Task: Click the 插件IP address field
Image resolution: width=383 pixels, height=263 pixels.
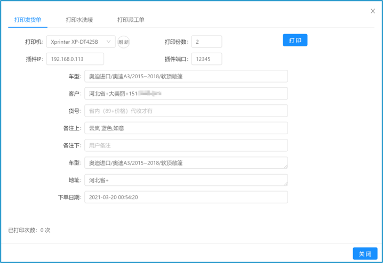Action: click(75, 59)
